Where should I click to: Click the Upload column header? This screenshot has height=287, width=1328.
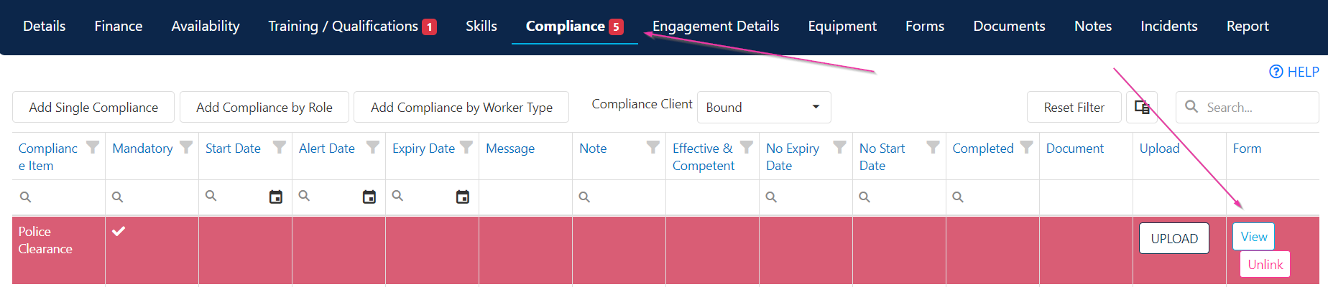(x=1159, y=149)
